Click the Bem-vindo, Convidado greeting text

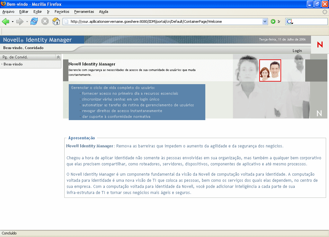coord(23,48)
